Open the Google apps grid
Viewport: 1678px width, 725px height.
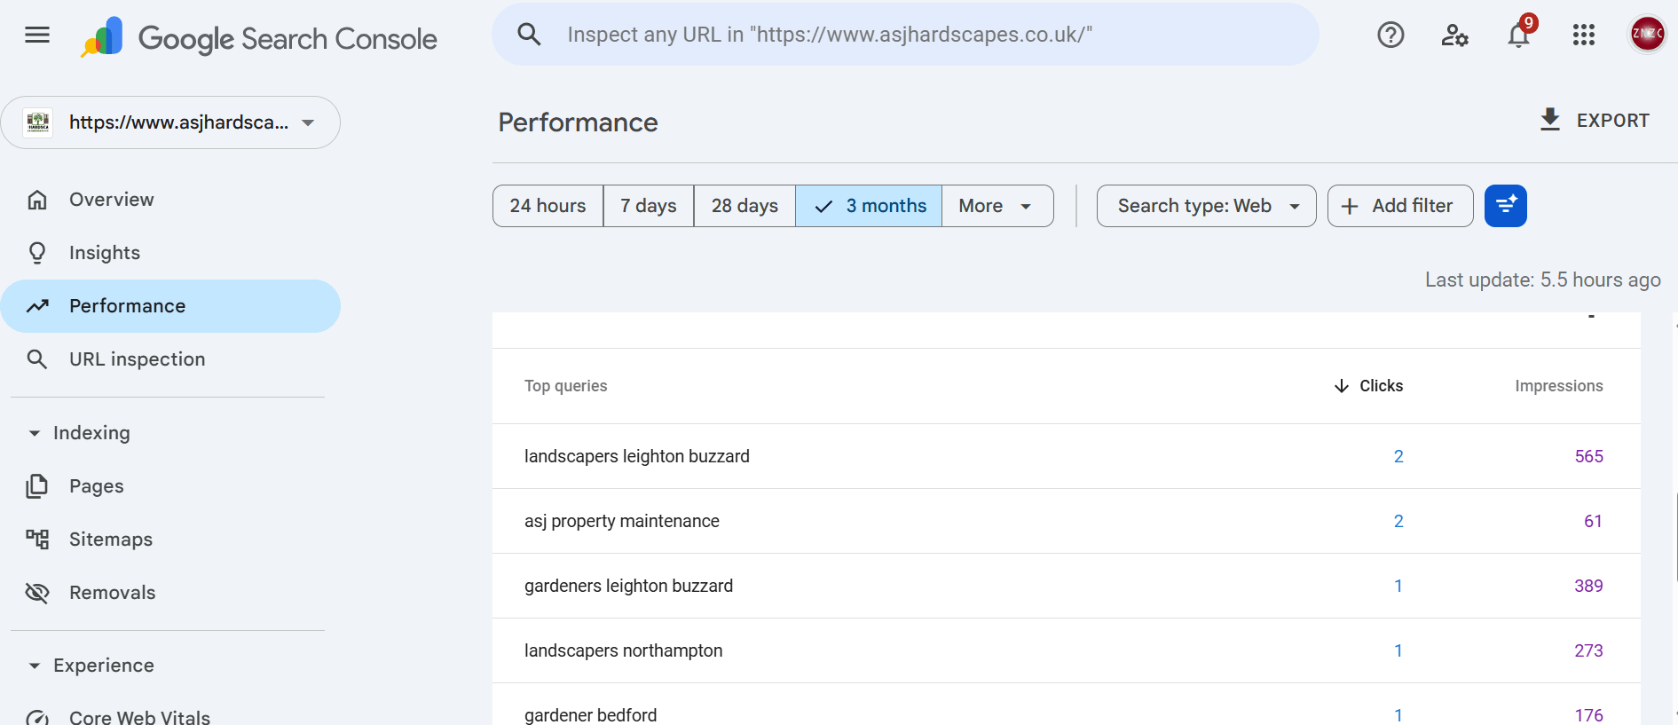tap(1583, 35)
